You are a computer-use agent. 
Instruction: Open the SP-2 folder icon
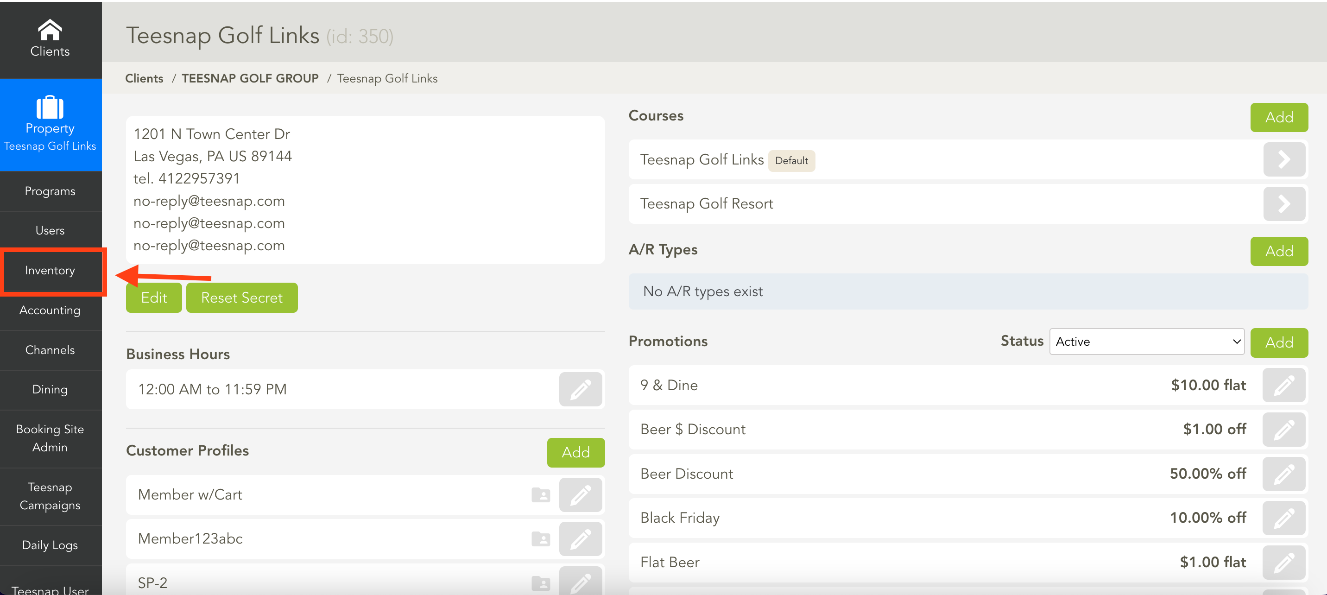540,583
